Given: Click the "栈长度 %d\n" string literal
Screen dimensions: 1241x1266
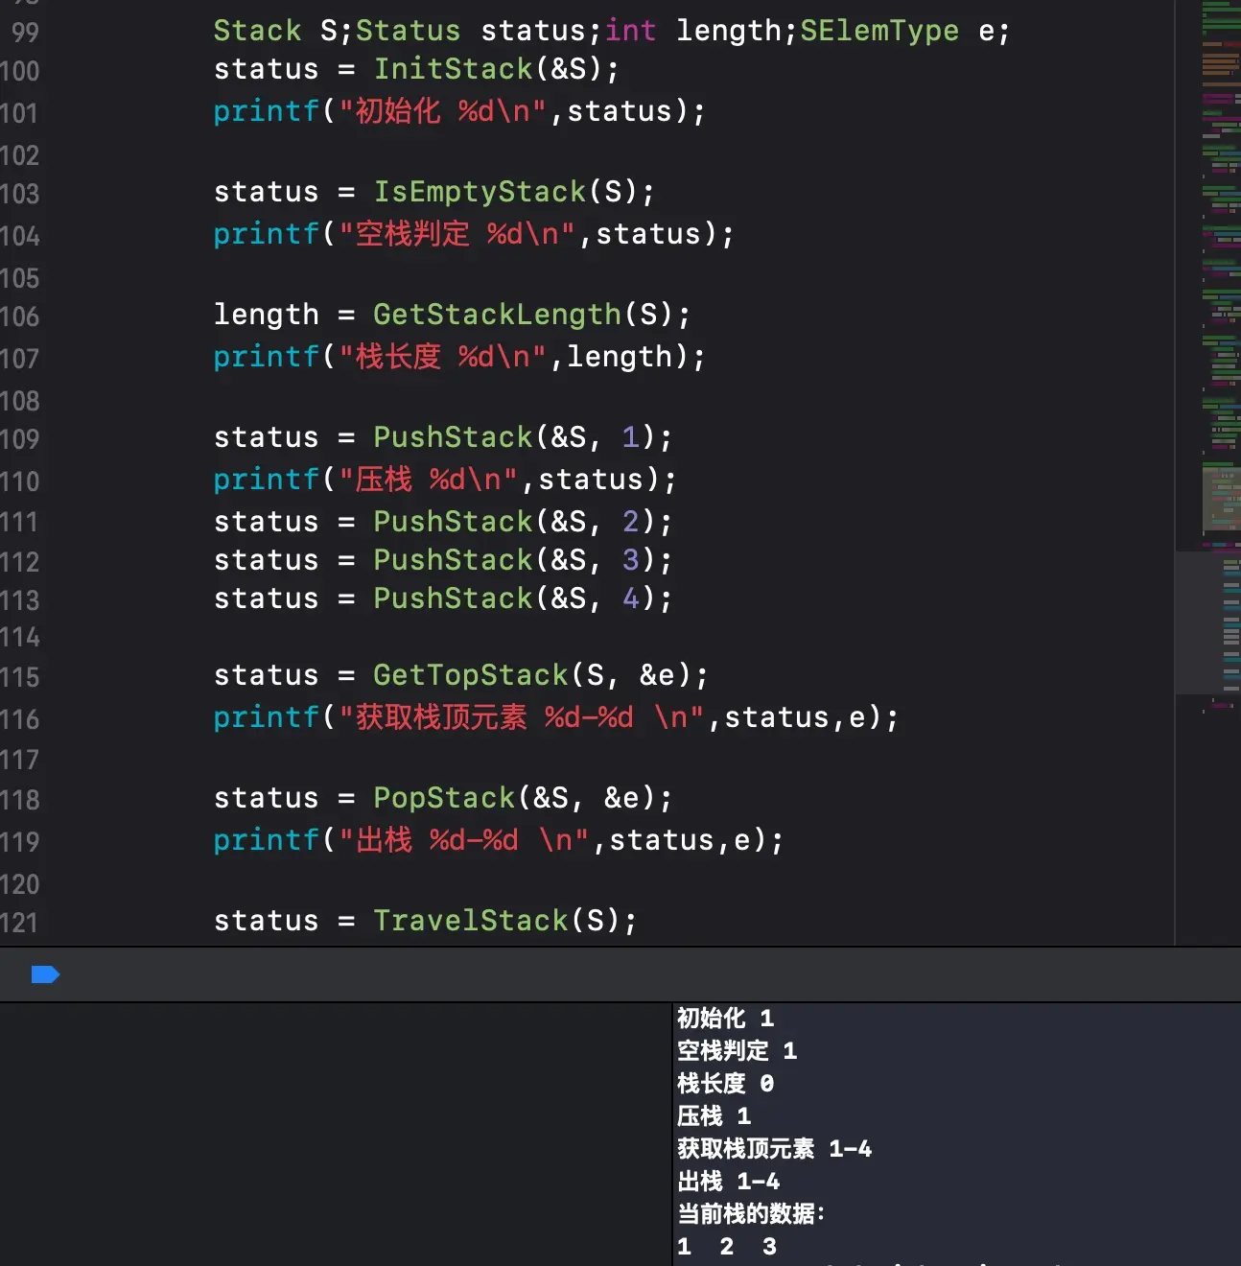Looking at the screenshot, I should tap(443, 357).
